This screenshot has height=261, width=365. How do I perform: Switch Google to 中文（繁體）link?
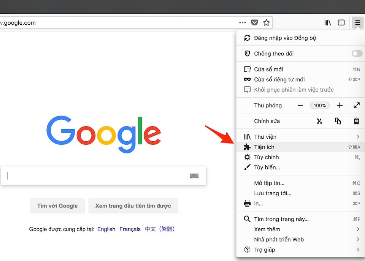pos(160,229)
